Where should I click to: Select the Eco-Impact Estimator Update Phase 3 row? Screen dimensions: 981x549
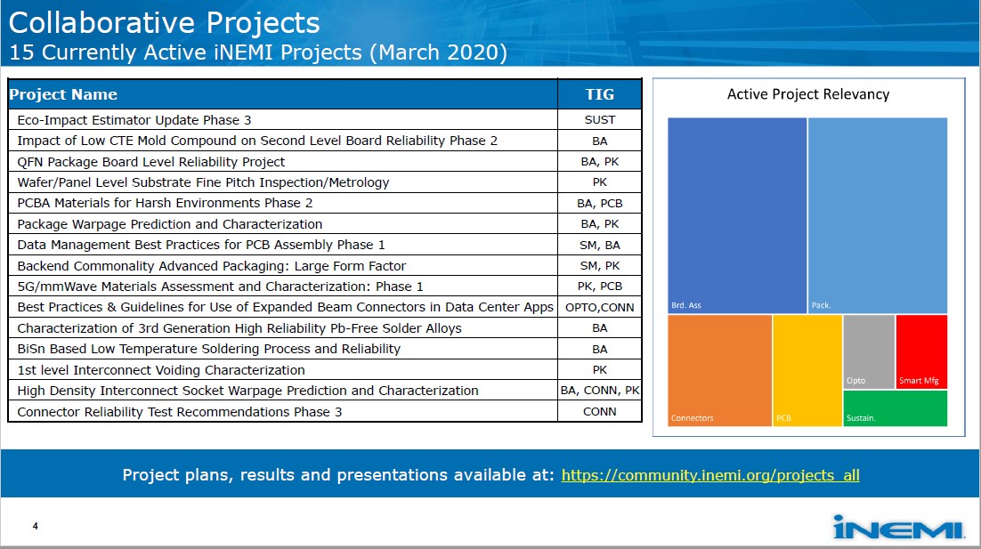pyautogui.click(x=325, y=119)
